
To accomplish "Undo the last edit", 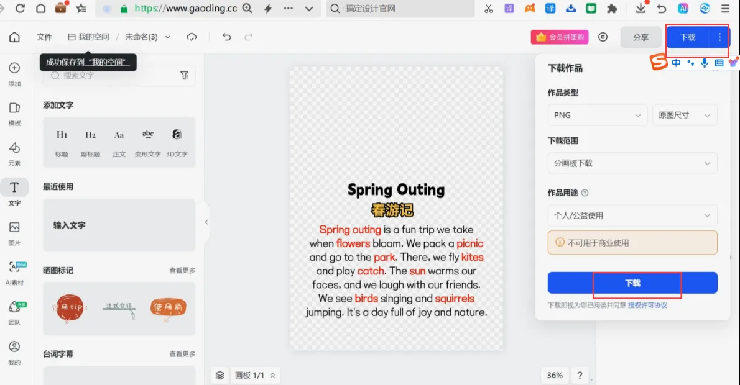I will (x=227, y=37).
